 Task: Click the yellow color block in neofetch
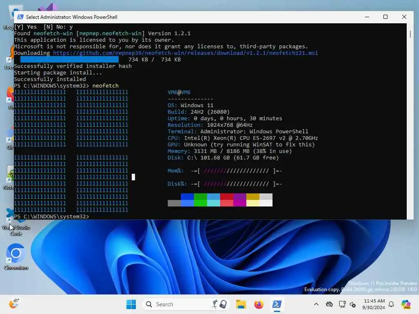tap(253, 200)
